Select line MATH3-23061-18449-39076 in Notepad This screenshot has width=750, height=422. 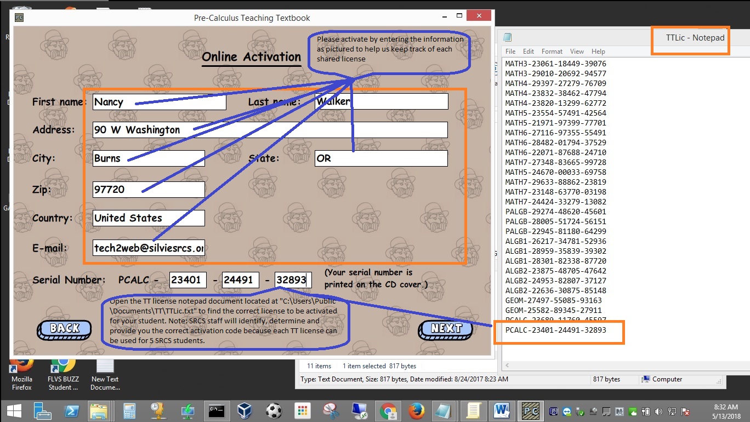pos(555,64)
